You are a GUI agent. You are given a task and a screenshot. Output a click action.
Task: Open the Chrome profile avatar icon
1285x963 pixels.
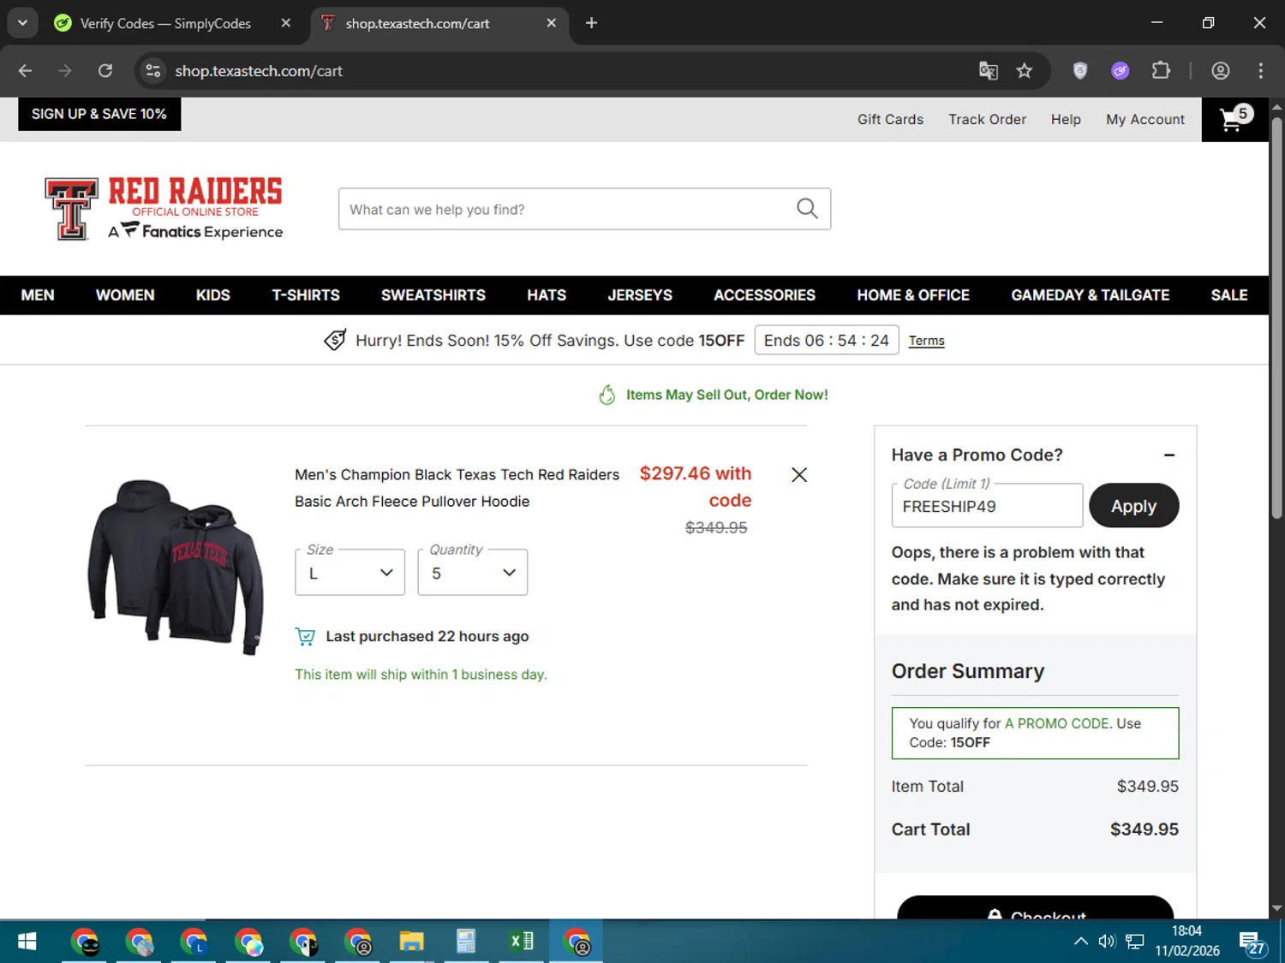coord(1221,71)
